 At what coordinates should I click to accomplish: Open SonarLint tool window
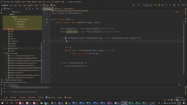[x=22, y=97]
